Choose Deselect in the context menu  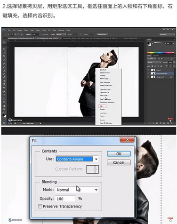103,70
